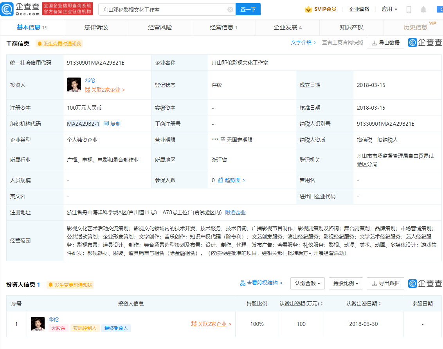Viewport: 443px width, 349px height.
Task: Click the 增值税一般纳税人 value
Action: (377, 140)
